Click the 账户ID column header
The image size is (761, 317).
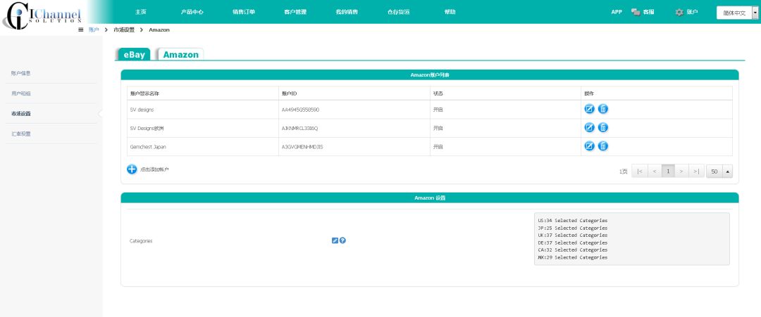(x=354, y=93)
